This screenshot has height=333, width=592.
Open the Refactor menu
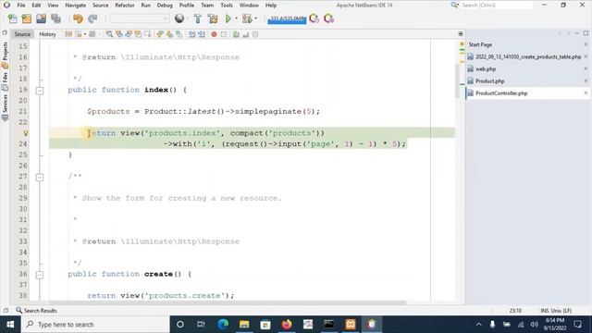125,6
